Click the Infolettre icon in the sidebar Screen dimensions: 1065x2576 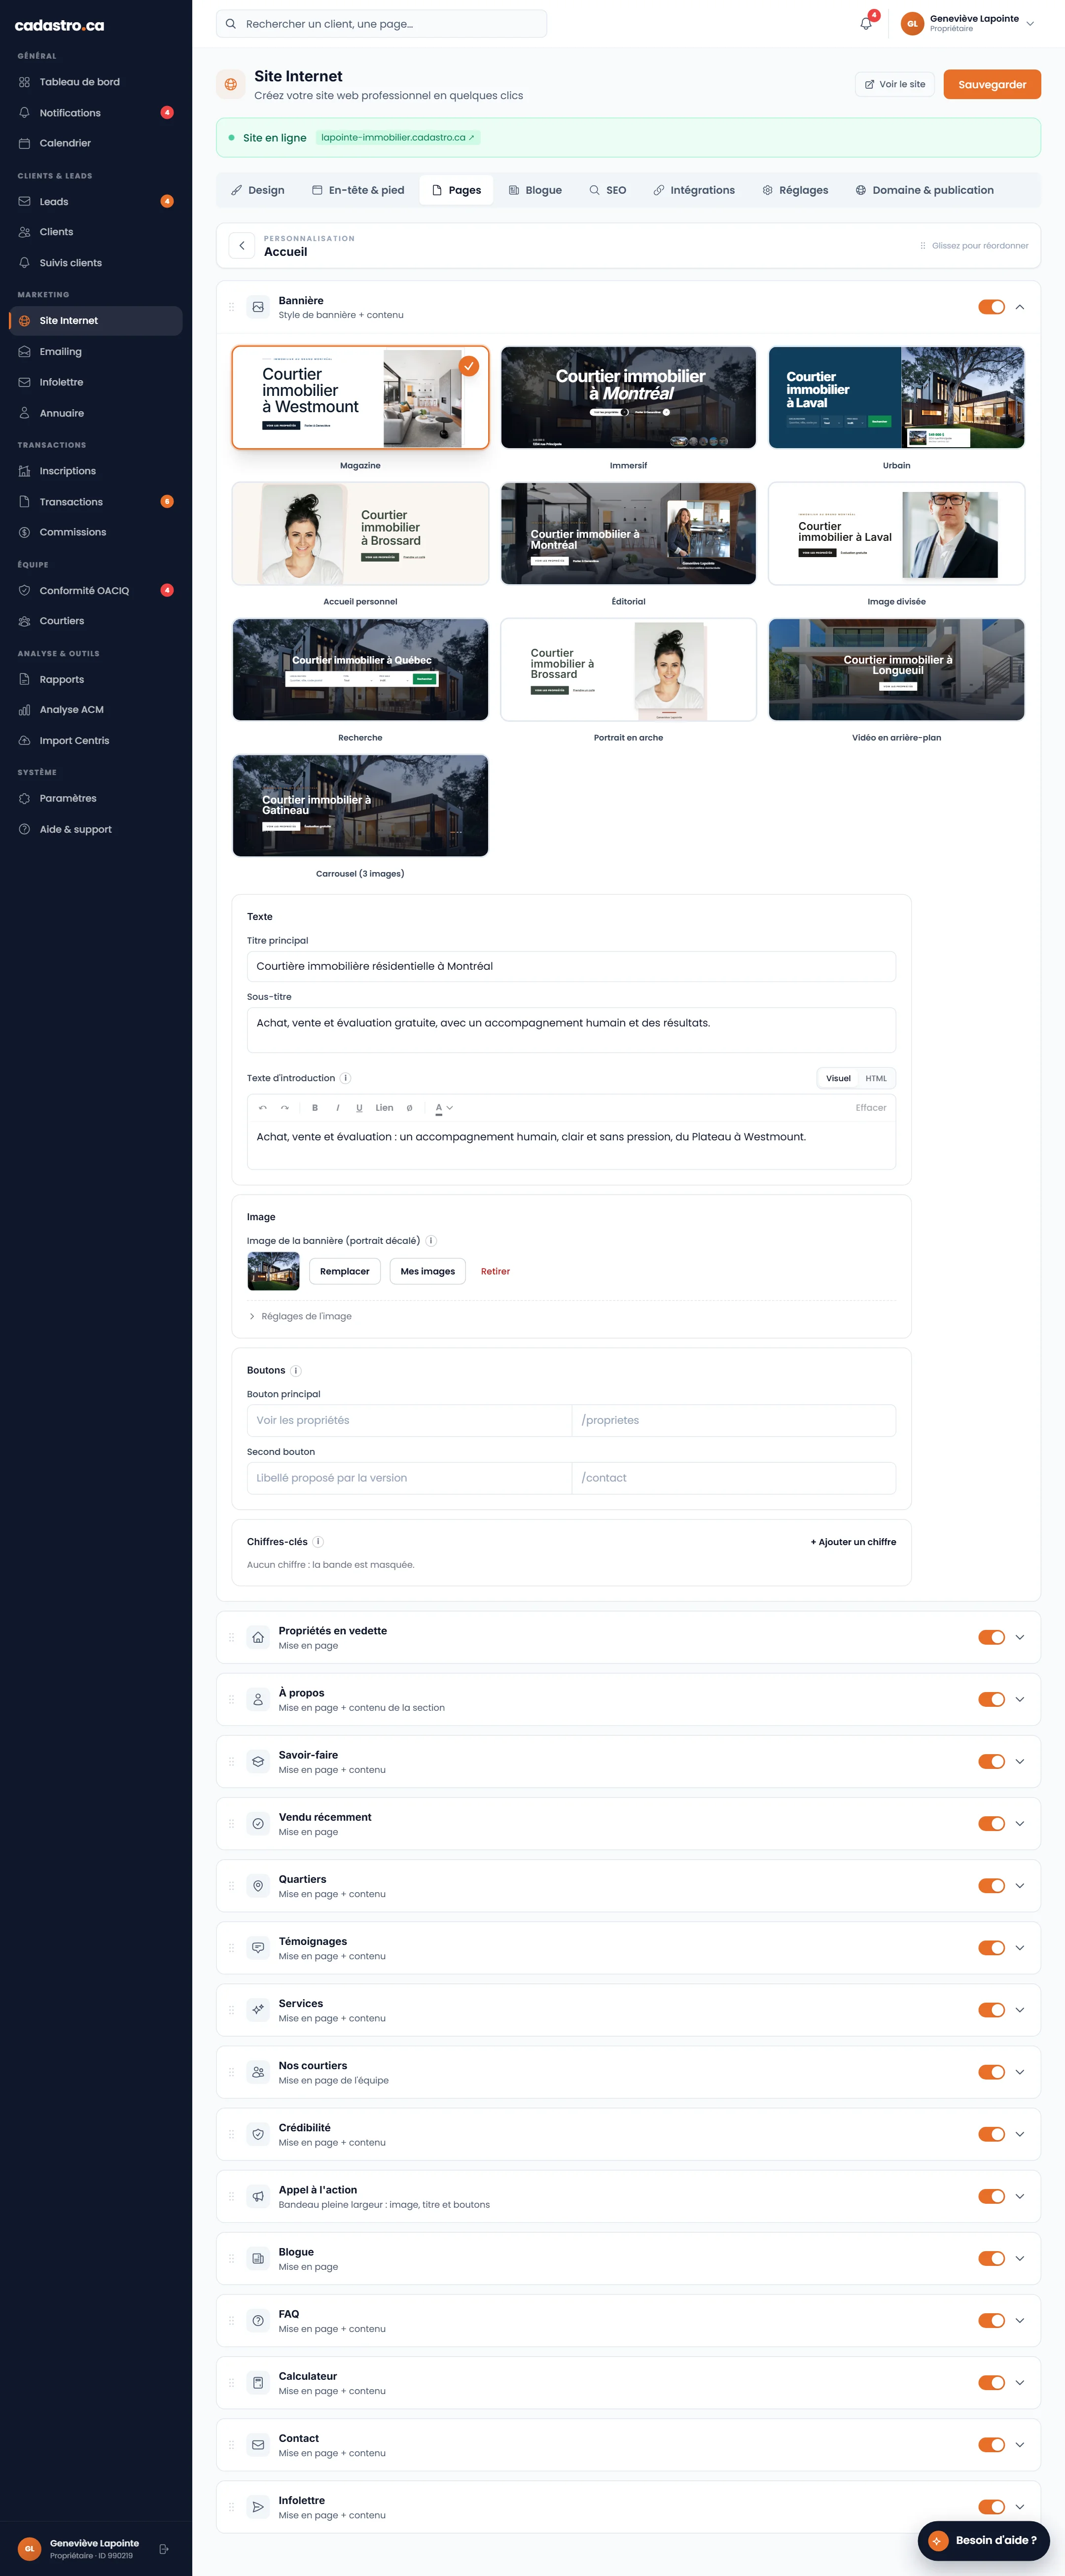[x=24, y=382]
